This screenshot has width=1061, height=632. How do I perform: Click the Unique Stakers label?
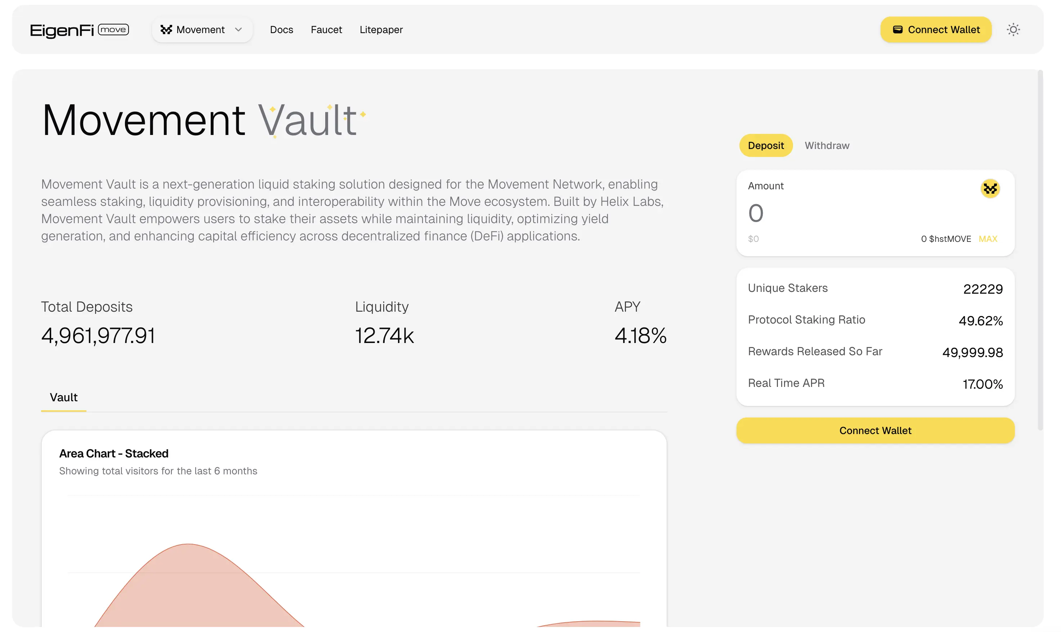(787, 288)
